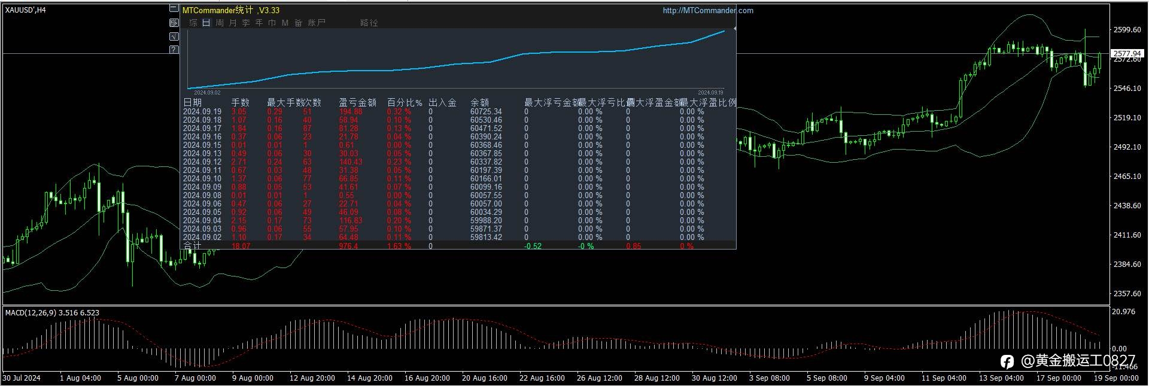Click the XAUUSD',H4 chart label
This screenshot has width=1149, height=386.
[26, 10]
